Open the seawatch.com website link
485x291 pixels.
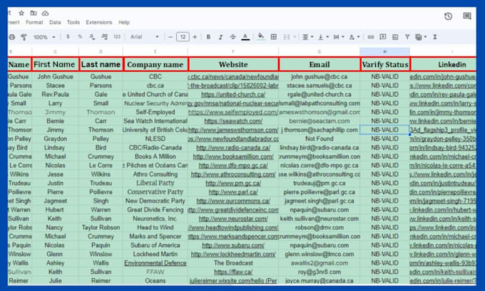[x=233, y=121]
